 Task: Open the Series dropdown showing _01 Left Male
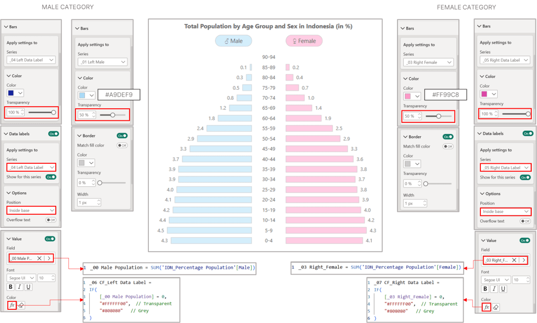[102, 61]
